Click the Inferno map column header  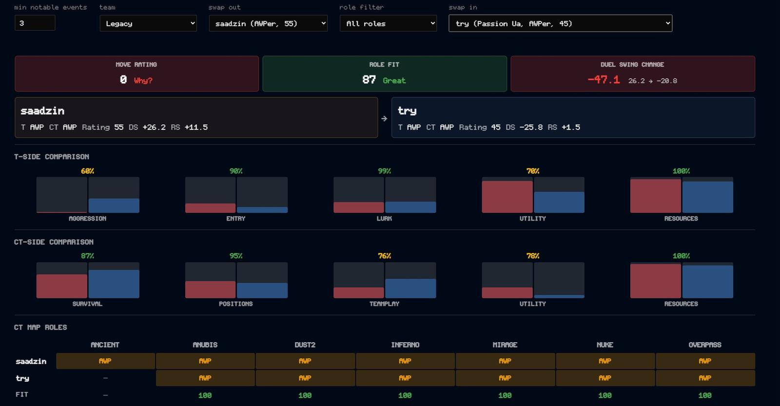[405, 345]
